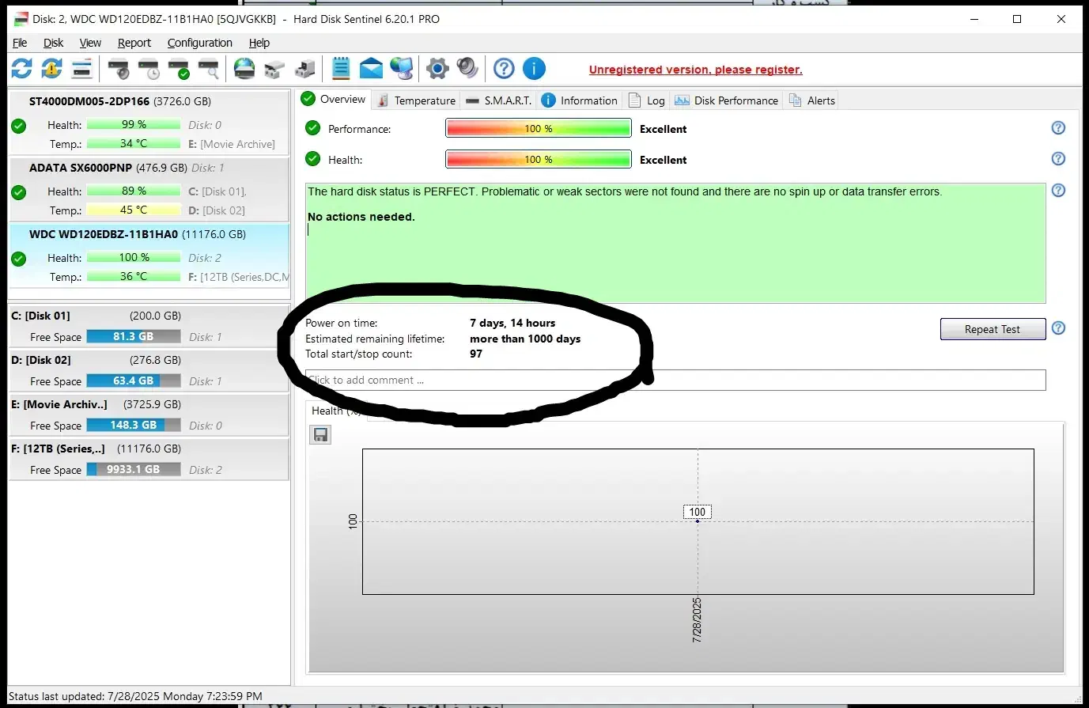
Task: Switch to the S.M.A.R.T. tab
Action: pos(498,100)
